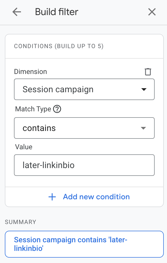Select the summary box with the filter description

point(84,244)
